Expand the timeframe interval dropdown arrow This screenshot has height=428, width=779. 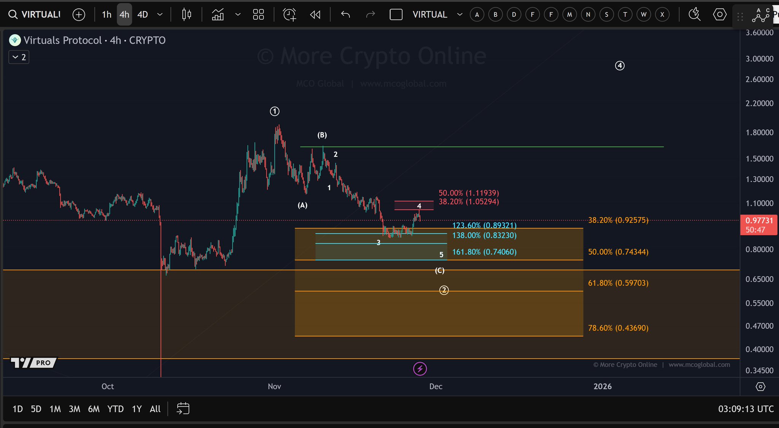(x=160, y=14)
